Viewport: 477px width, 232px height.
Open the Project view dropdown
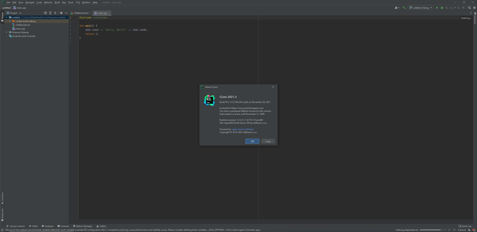14,13
